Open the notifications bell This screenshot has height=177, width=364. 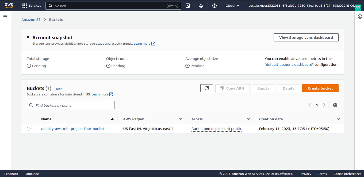(201, 6)
